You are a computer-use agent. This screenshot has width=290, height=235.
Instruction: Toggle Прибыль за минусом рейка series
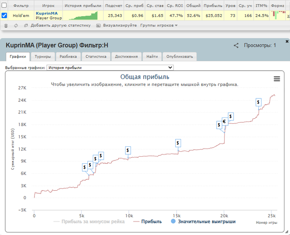pos(89,221)
